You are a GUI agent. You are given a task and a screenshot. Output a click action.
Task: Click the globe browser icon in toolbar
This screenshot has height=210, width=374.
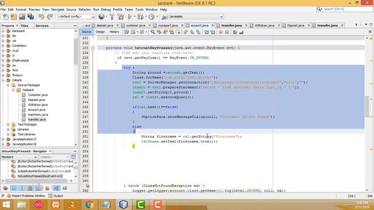pyautogui.click(x=102, y=16)
